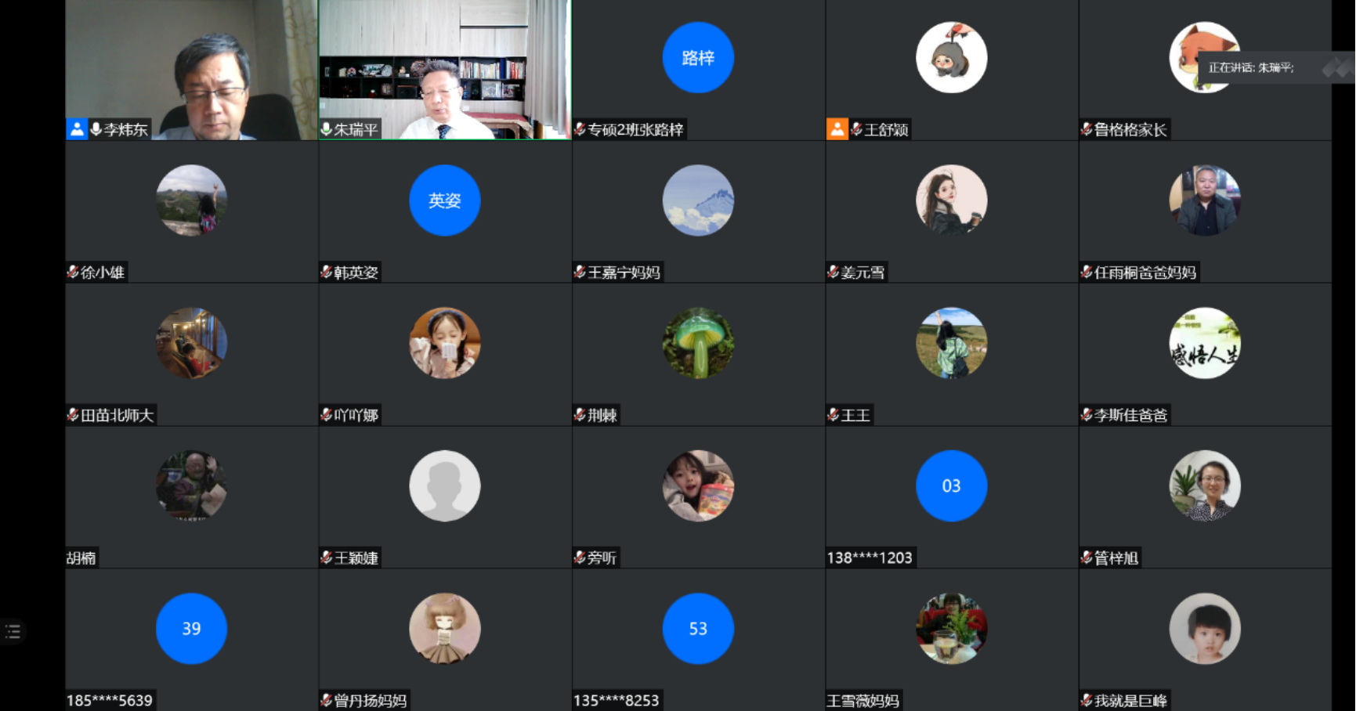Click the microphone icon next to 朱瑞平
This screenshot has height=711, width=1356.
[326, 129]
